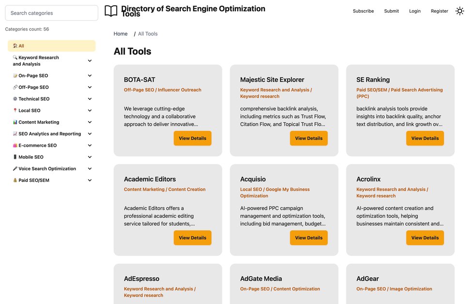This screenshot has width=465, height=304.
Task: Expand the Content Marketing chevron
Action: pos(90,122)
